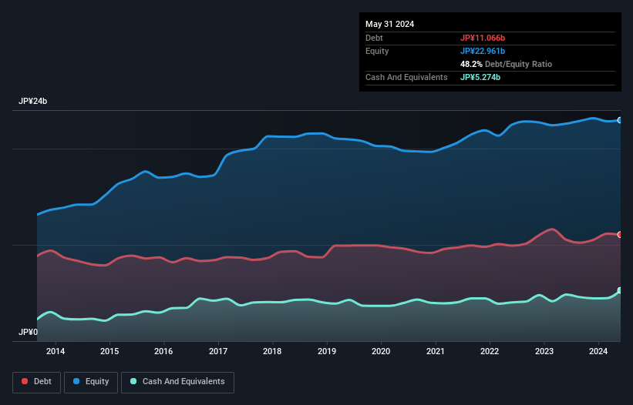The image size is (633, 405).
Task: Toggle the Debt series in the legend
Action: point(36,382)
